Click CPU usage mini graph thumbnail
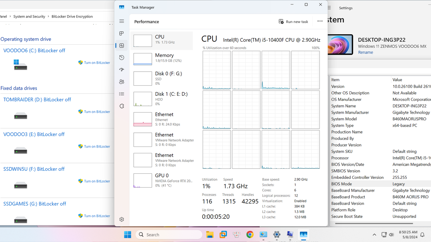 coord(143,41)
